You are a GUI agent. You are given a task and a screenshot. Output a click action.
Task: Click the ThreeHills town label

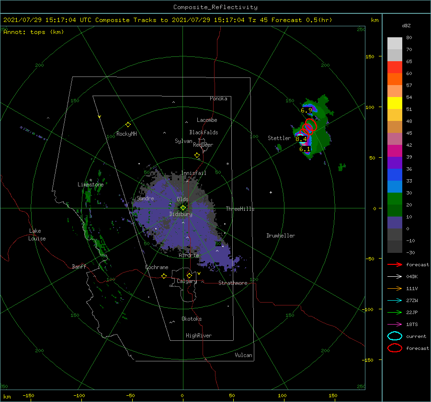(x=240, y=209)
